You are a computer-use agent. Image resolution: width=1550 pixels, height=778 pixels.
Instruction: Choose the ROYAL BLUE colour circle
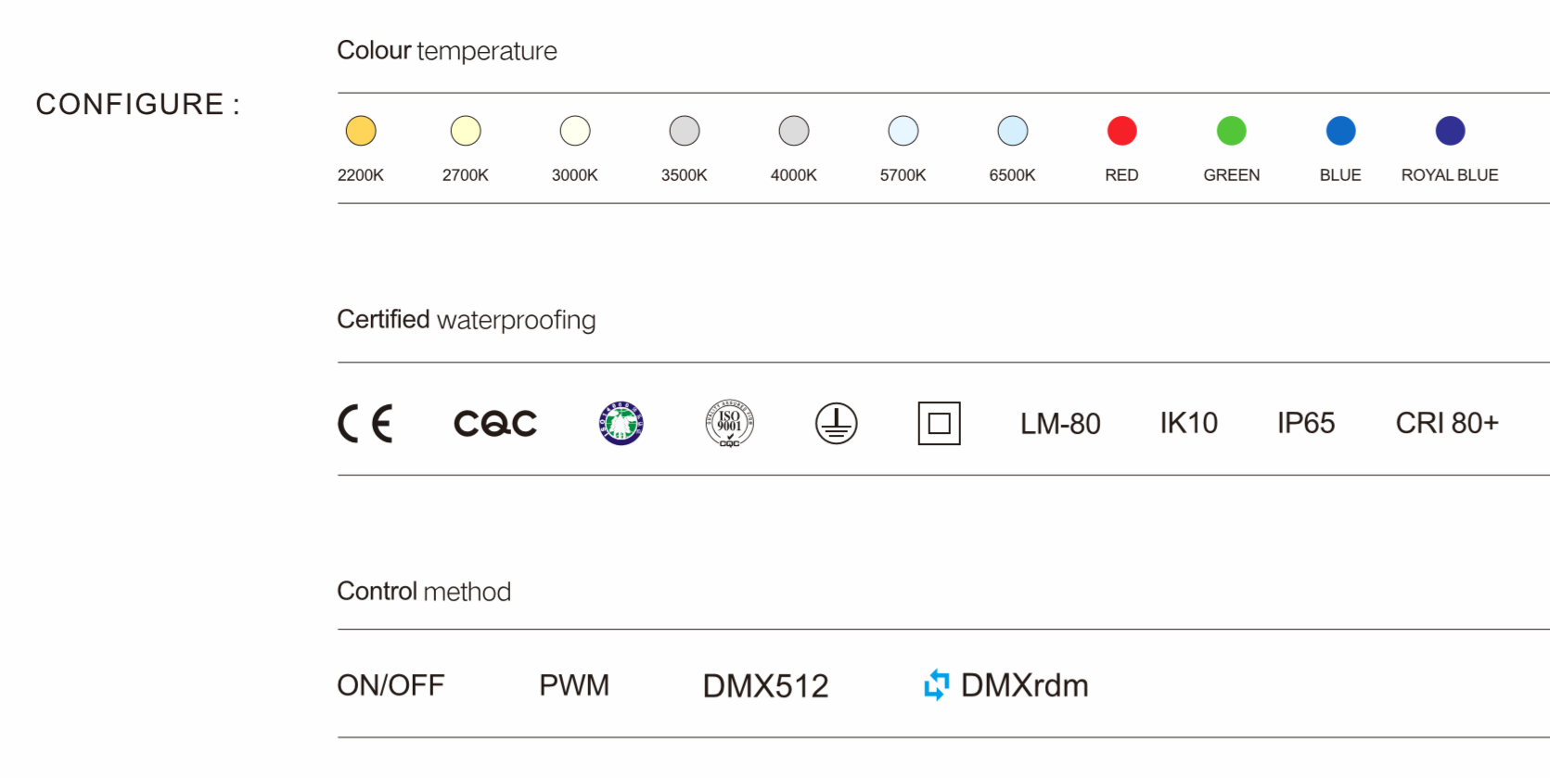coord(1451,131)
